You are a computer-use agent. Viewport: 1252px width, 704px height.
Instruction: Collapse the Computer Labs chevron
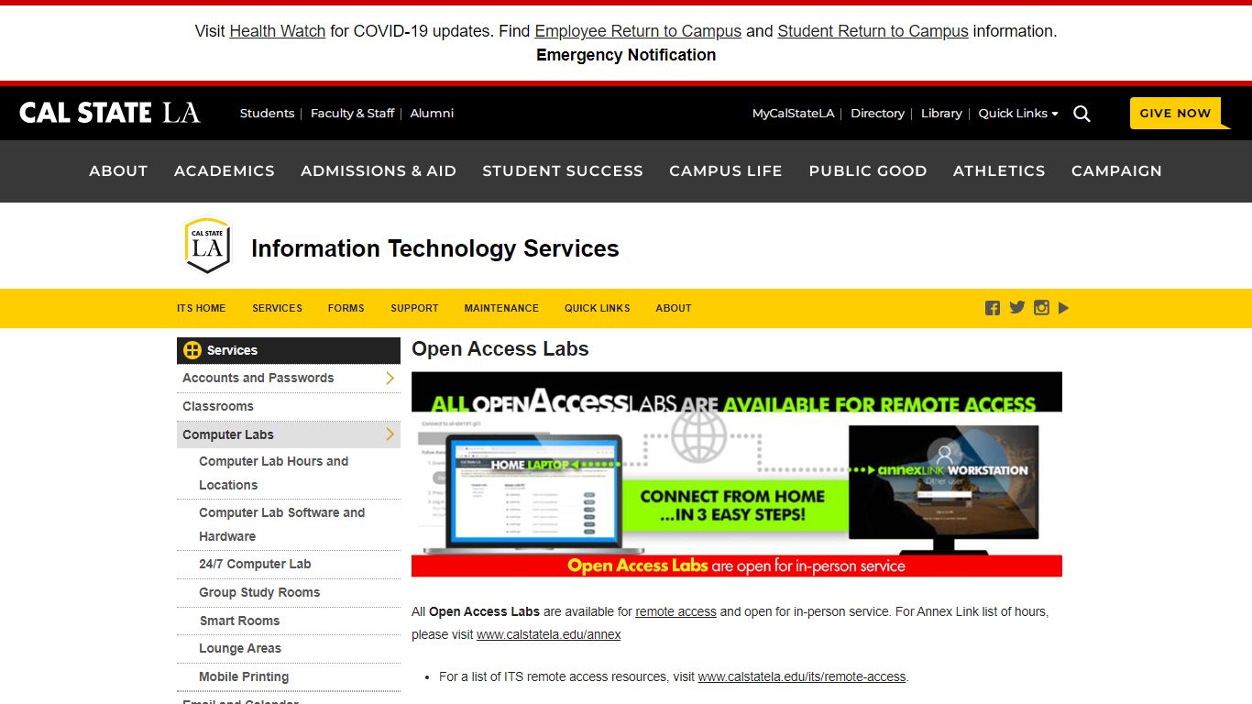coord(390,434)
